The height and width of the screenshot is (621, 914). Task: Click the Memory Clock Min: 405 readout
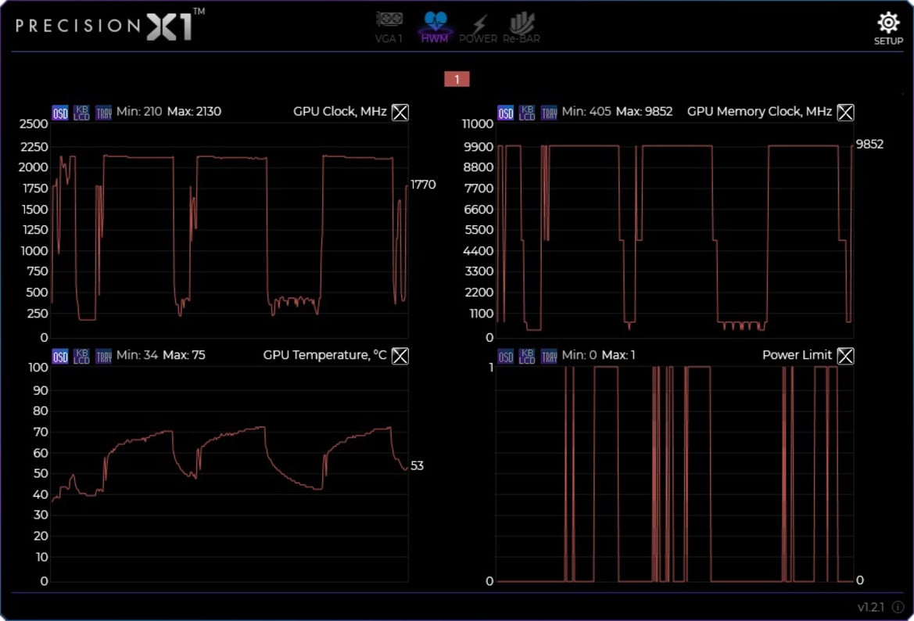(586, 111)
